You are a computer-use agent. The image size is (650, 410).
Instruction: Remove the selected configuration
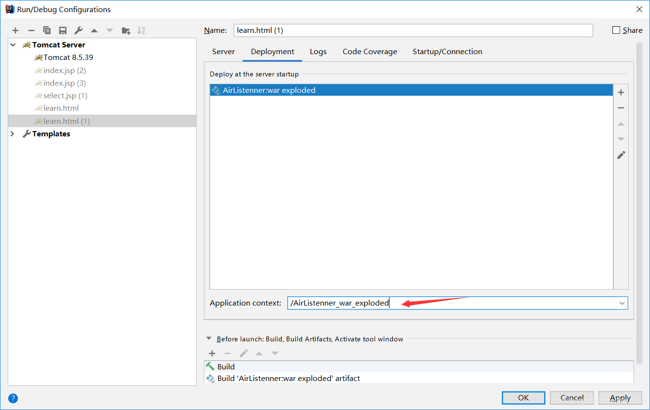coord(31,30)
